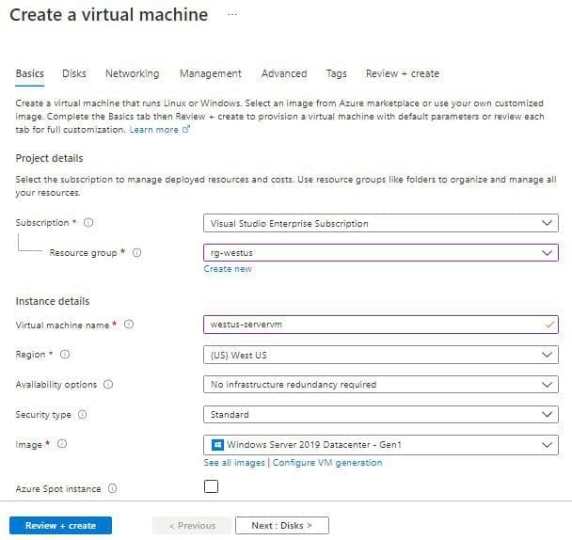Viewport: 572px width, 540px height.
Task: Open the Resource group dropdown showing rg-westus
Action: [380, 252]
